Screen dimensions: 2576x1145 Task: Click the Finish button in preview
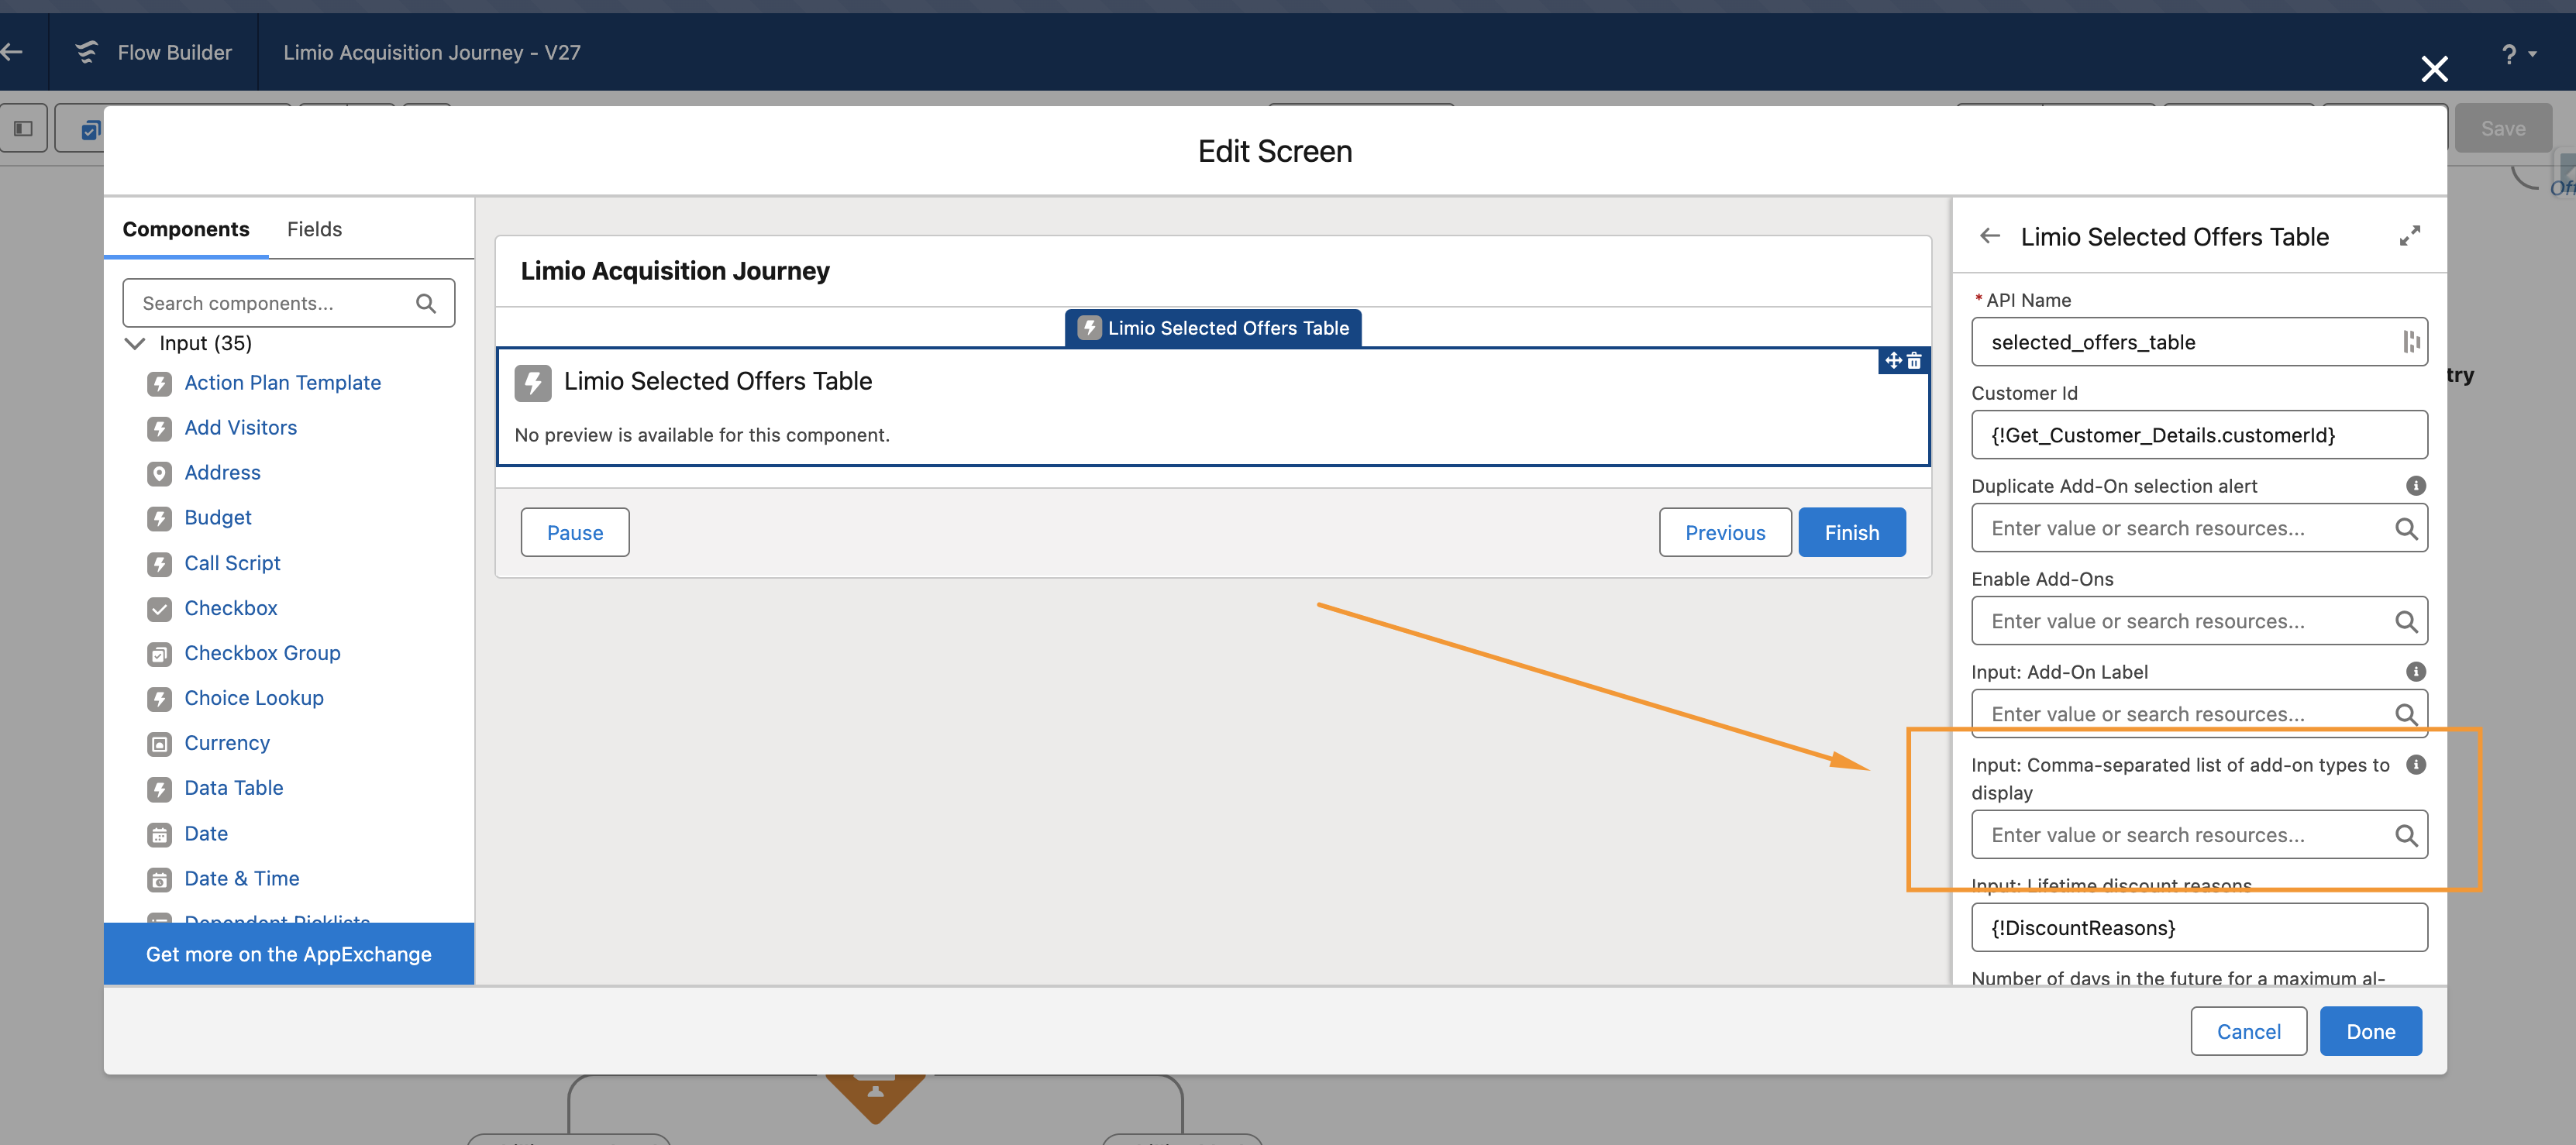(x=1852, y=532)
